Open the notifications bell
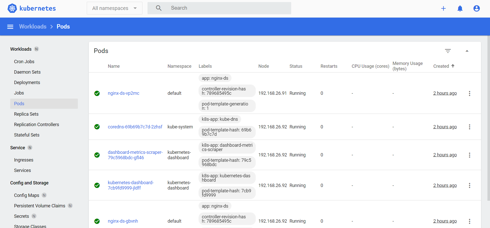This screenshot has width=490, height=228. point(460,8)
